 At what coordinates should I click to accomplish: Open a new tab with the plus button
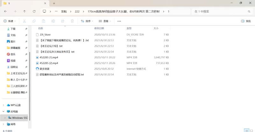tap(54, 3)
